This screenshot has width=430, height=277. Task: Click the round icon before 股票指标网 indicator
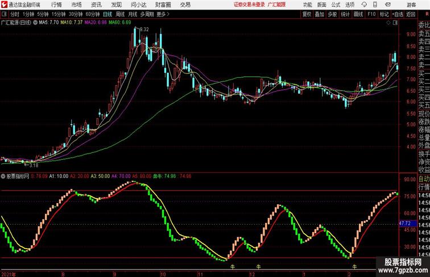point(3,176)
